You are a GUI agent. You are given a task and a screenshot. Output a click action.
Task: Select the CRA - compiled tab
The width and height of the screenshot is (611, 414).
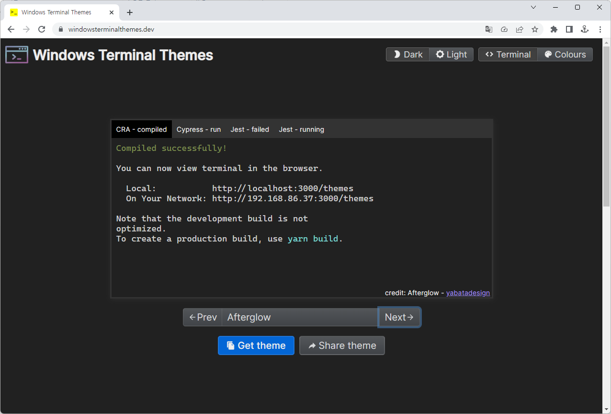click(x=141, y=129)
